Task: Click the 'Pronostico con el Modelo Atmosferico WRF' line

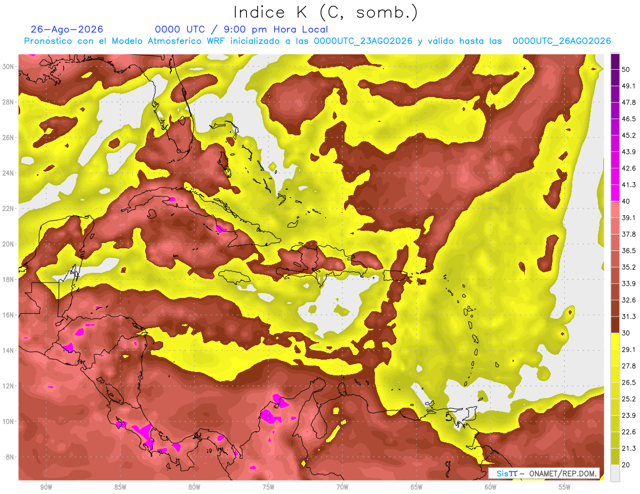Action: pyautogui.click(x=318, y=41)
